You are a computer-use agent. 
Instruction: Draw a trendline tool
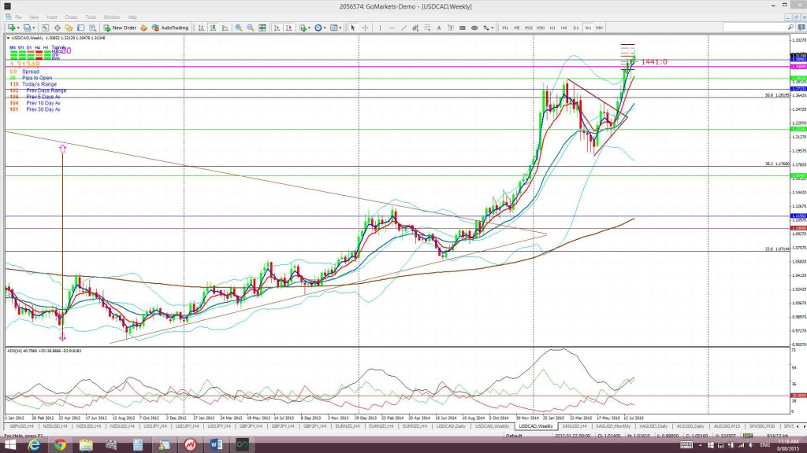404,28
